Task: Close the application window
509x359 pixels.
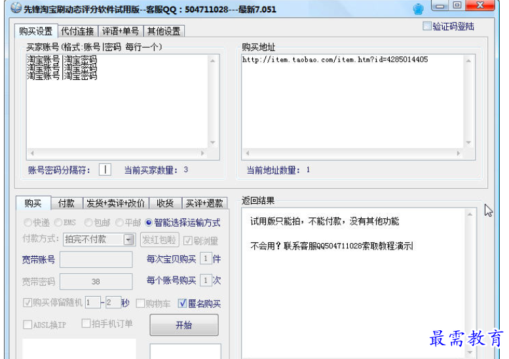Action: [480, 5]
